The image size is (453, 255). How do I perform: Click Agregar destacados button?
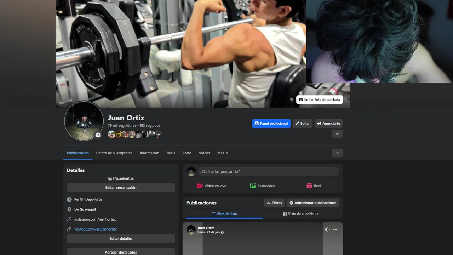(121, 252)
